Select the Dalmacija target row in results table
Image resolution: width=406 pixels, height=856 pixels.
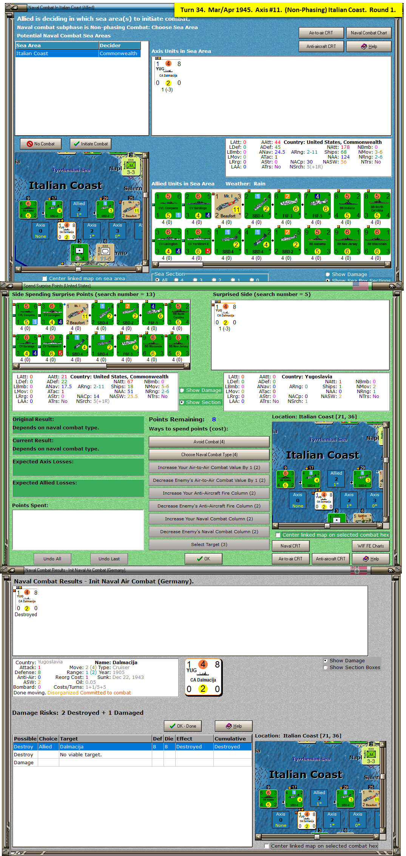[x=132, y=747]
